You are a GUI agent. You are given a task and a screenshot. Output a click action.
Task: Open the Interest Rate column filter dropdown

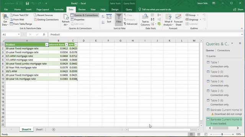(x=66, y=45)
